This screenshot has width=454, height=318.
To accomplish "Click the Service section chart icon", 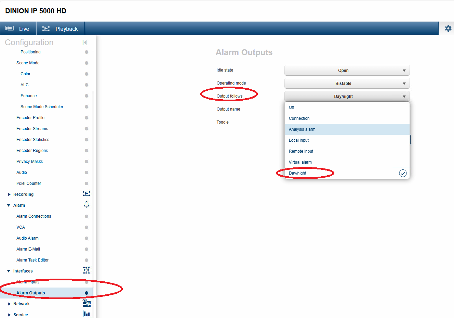I will click(86, 314).
